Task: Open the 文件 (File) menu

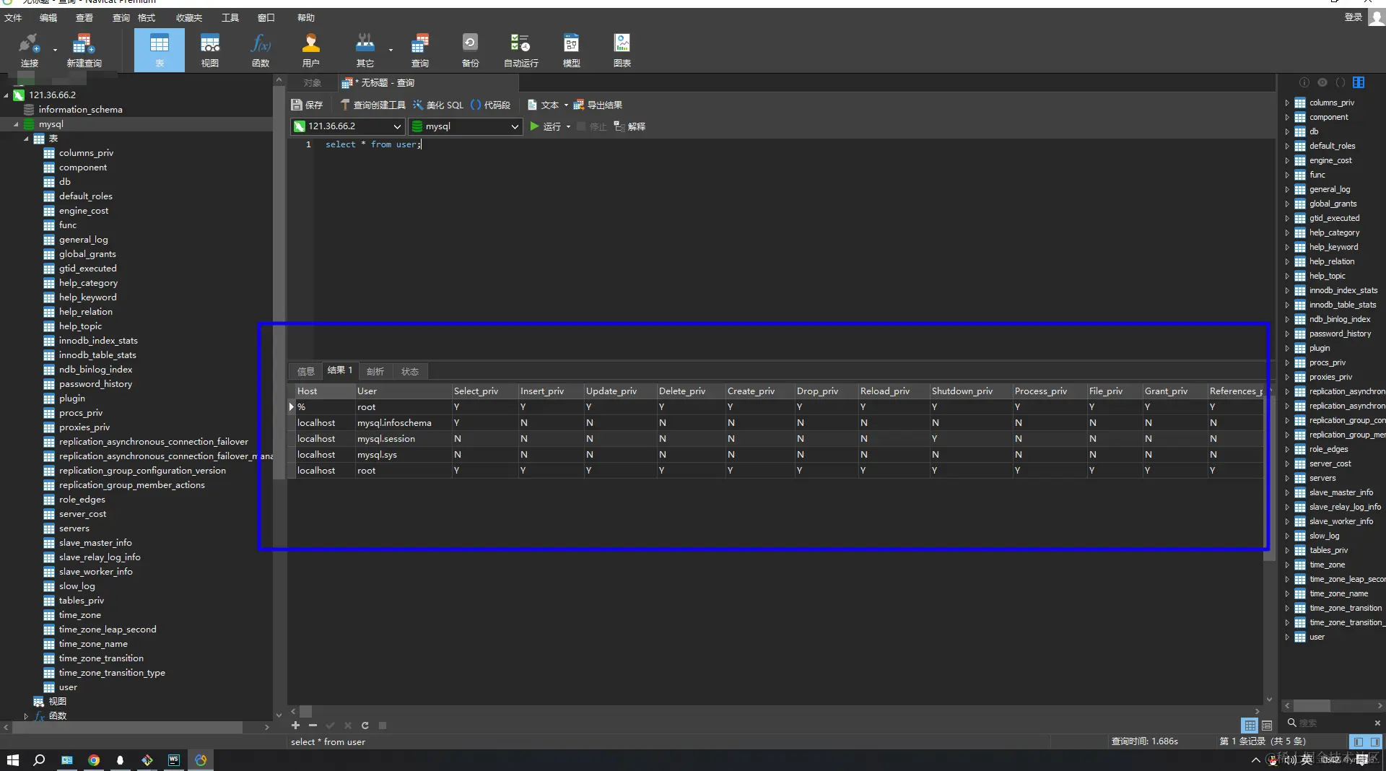Action: (x=13, y=17)
